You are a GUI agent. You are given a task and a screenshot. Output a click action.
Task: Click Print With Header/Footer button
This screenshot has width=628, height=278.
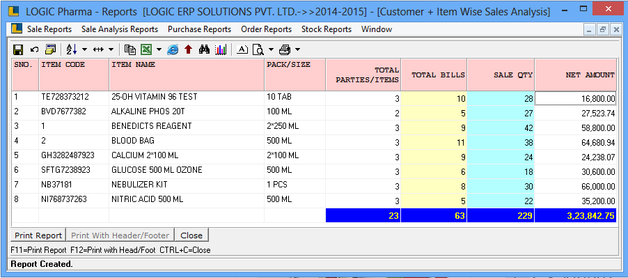[x=120, y=235]
